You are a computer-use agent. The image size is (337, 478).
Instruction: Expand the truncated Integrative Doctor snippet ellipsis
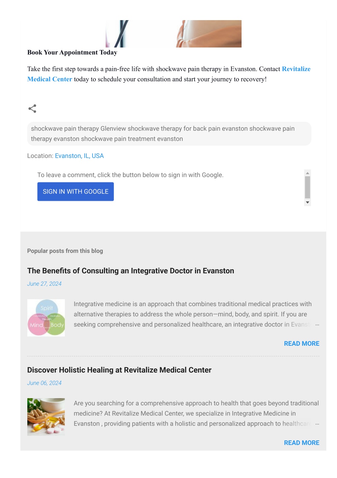[317, 325]
